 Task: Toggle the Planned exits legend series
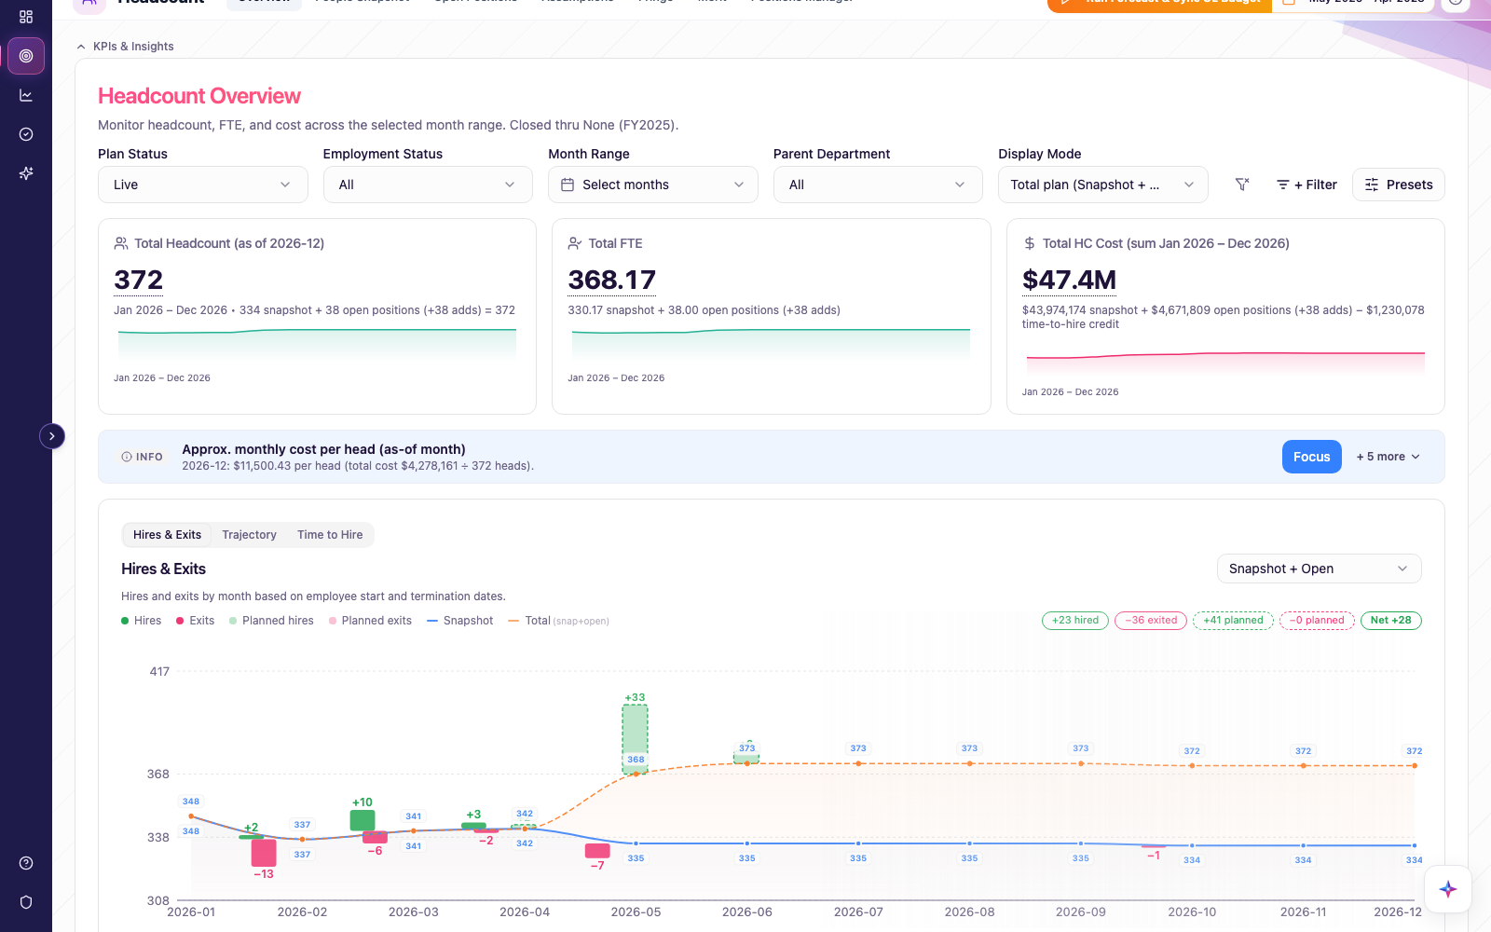[x=370, y=621]
